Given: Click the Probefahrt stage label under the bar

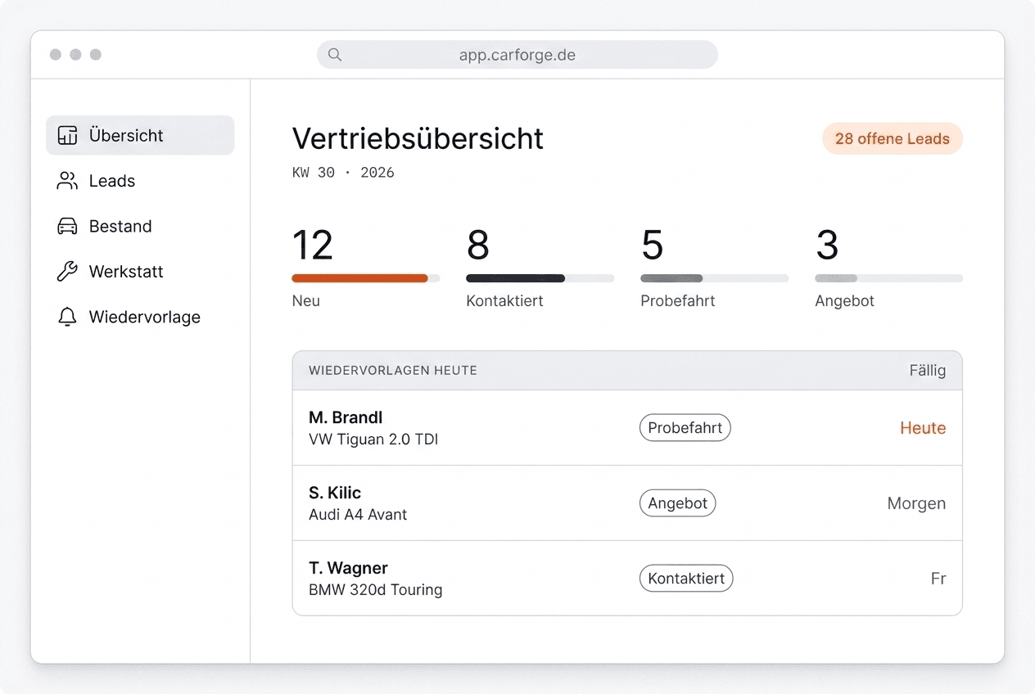Looking at the screenshot, I should pos(678,301).
